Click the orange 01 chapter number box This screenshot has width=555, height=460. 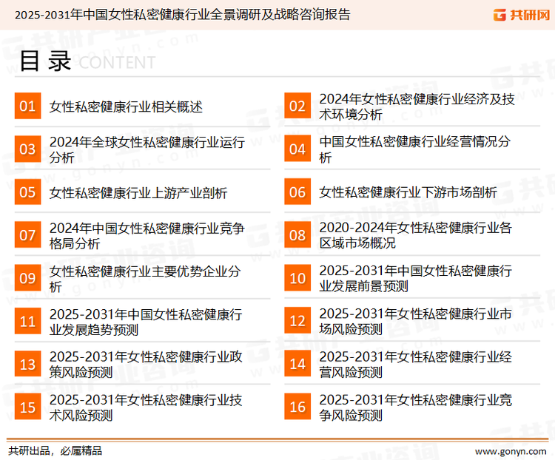click(27, 106)
